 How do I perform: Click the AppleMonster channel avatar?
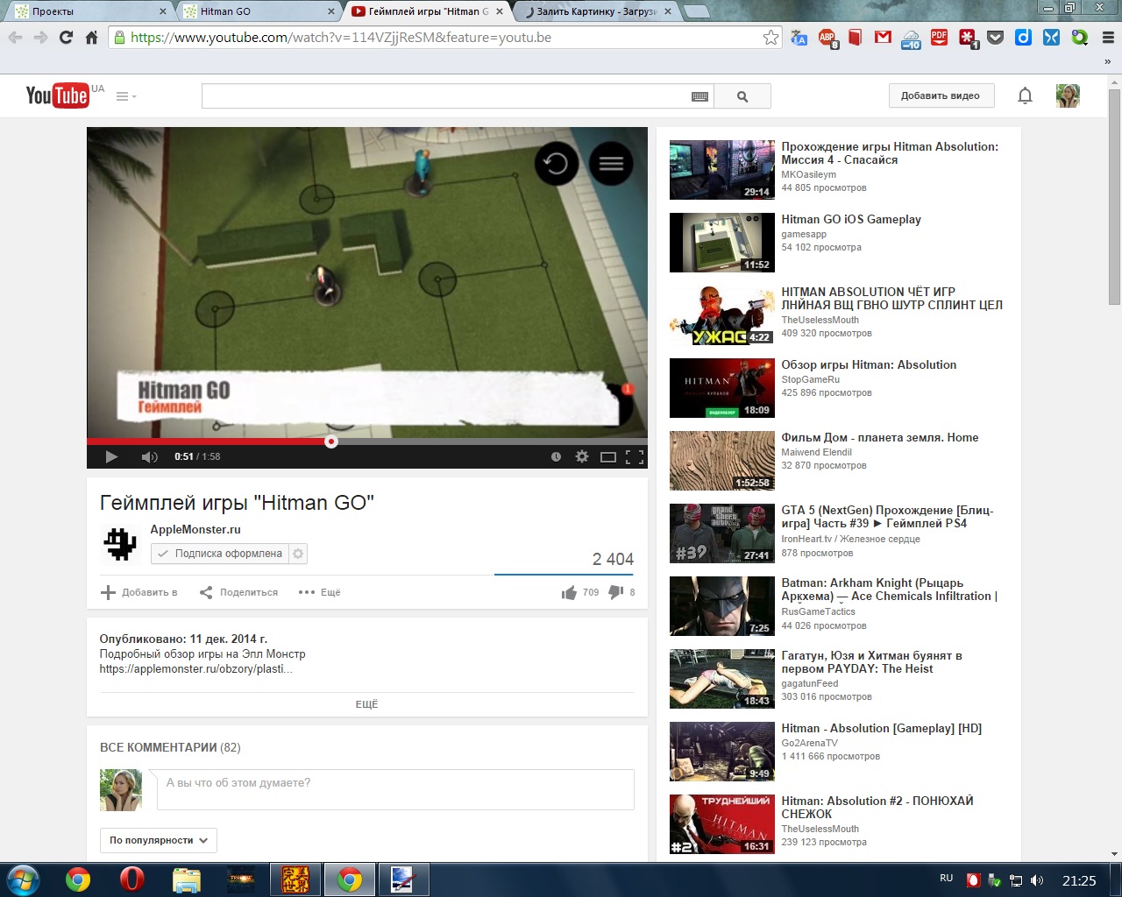pos(120,543)
